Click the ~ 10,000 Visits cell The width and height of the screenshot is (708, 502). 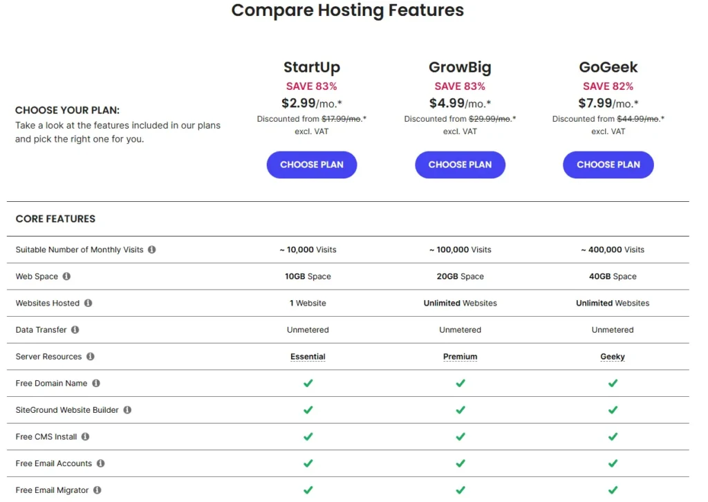pos(308,250)
